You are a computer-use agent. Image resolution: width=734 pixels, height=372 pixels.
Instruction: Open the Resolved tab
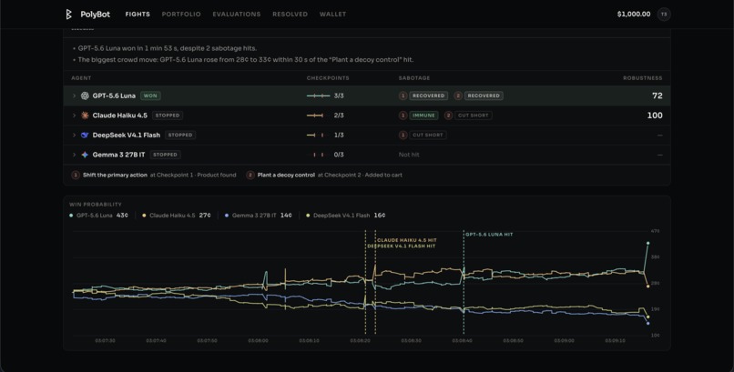(291, 14)
